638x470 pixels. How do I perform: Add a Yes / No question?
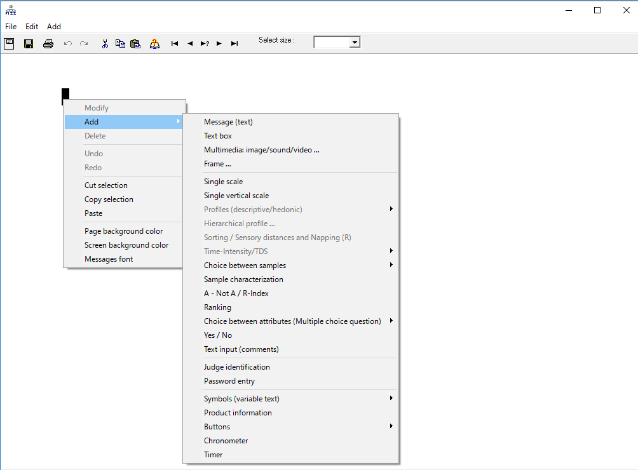pos(290,335)
